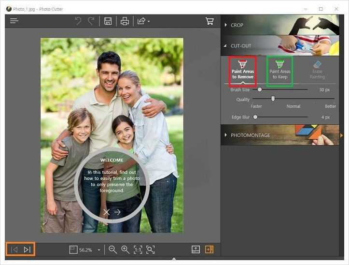Click the zoom to fit selection icon
The width and height of the screenshot is (349, 265).
(x=151, y=250)
